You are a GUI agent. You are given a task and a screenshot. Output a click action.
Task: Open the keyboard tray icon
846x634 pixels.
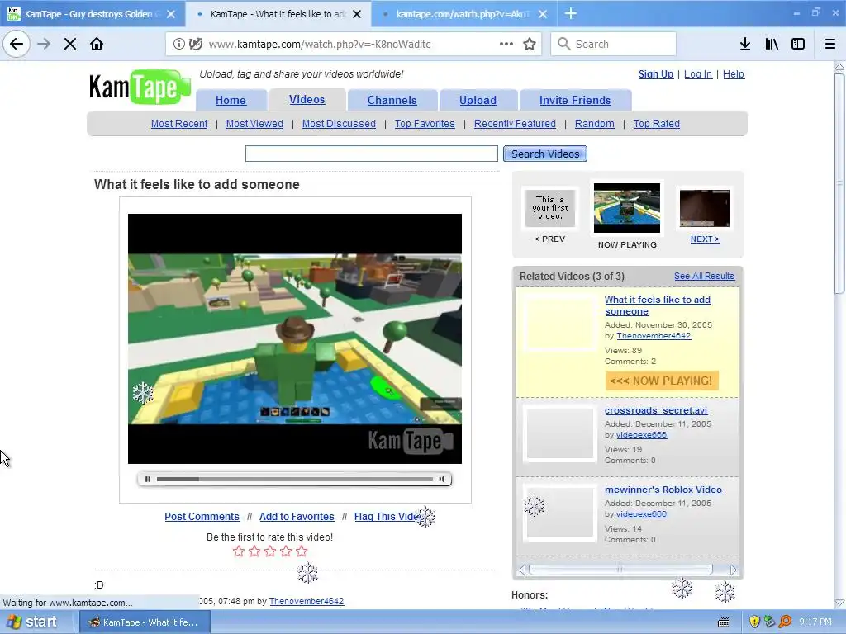[x=724, y=622]
